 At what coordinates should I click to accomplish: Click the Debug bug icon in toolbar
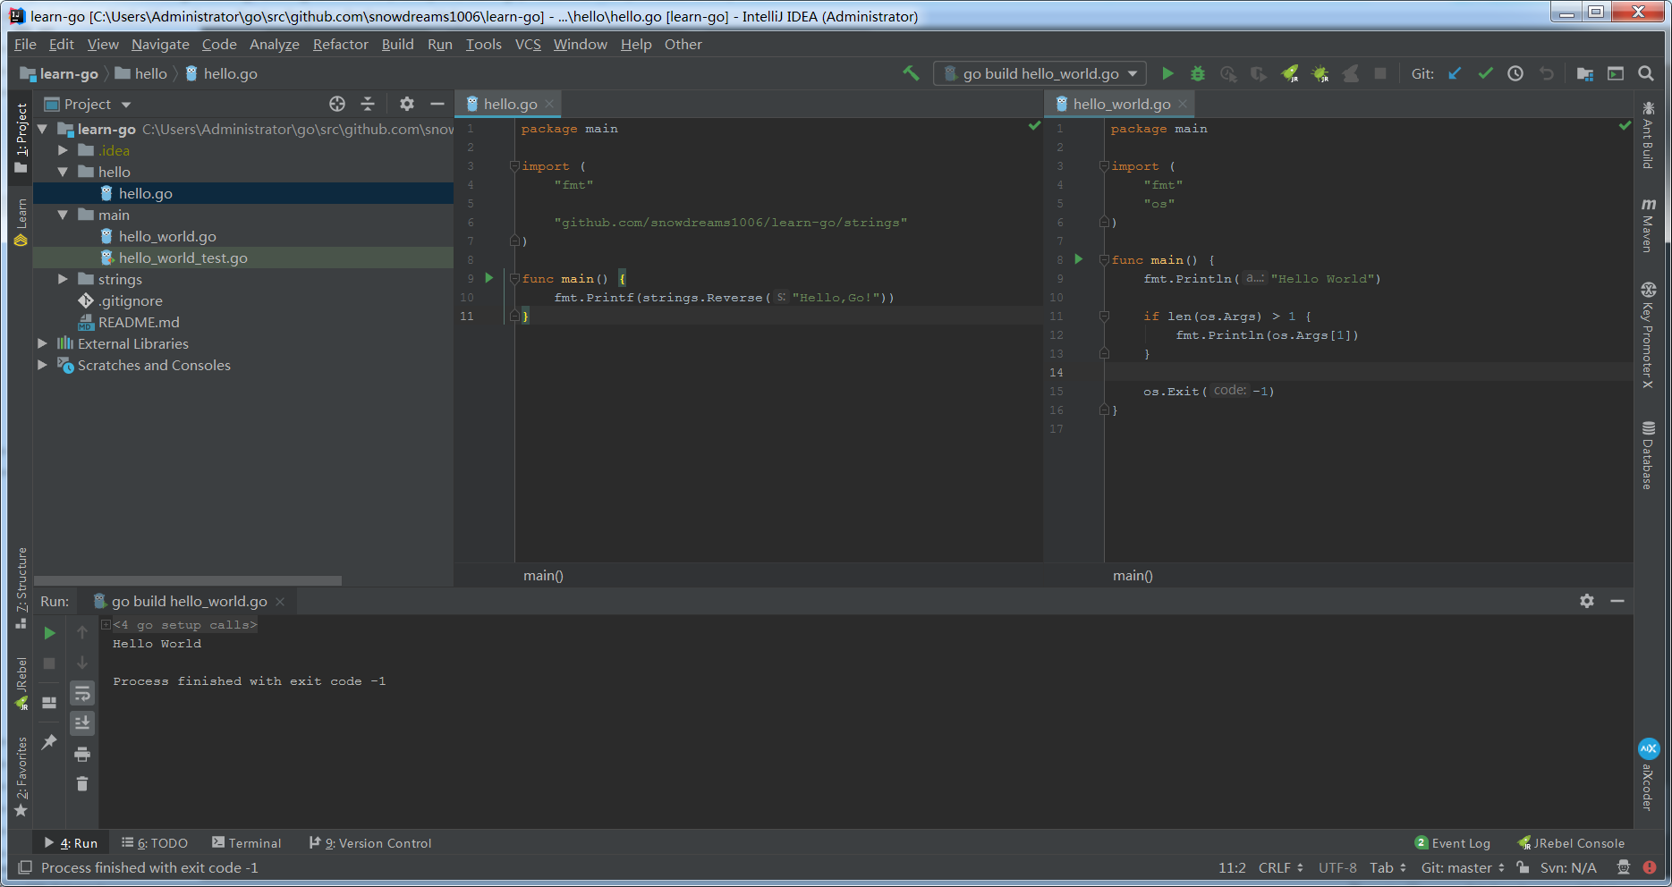(1198, 73)
